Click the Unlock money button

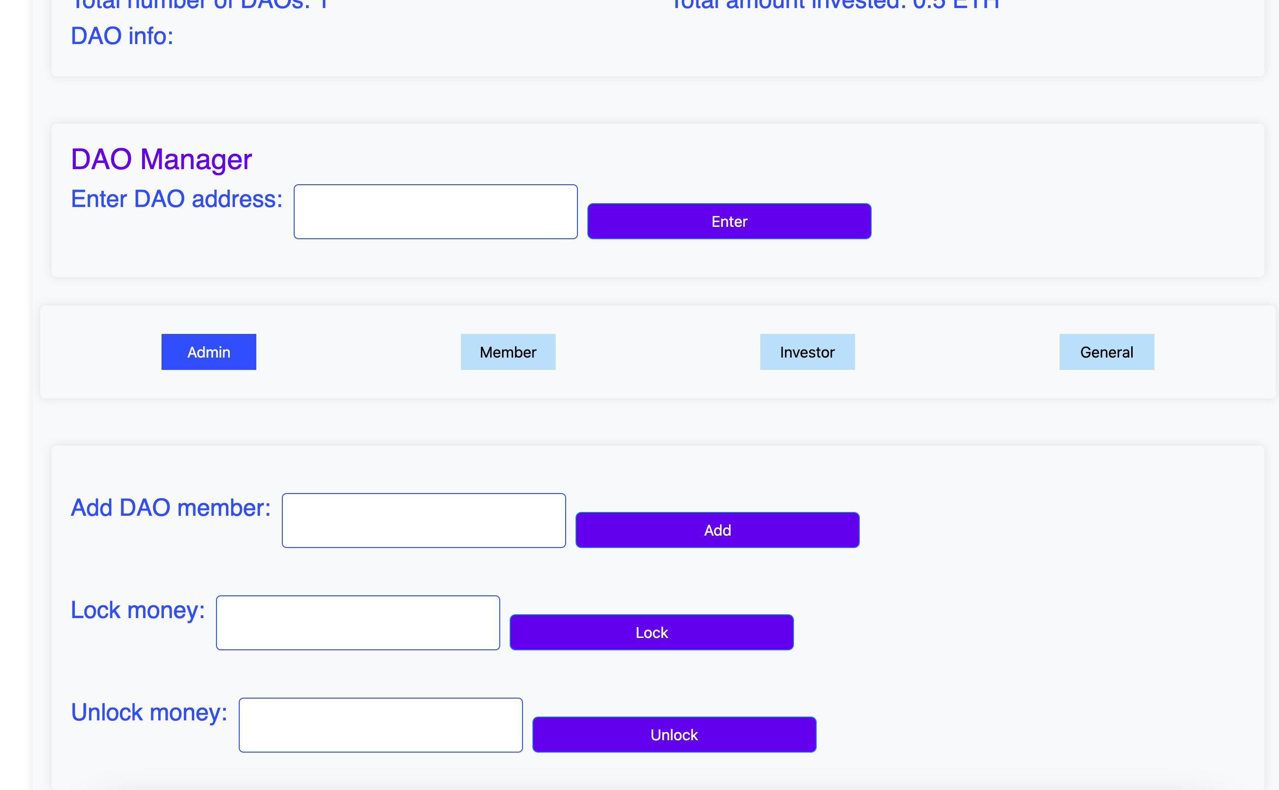(673, 735)
